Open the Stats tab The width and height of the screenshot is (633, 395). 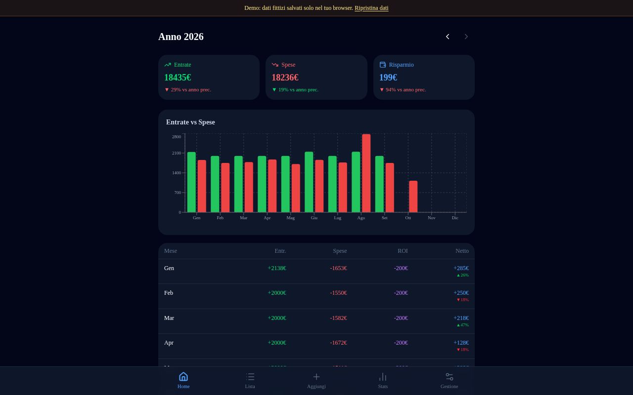[383, 381]
